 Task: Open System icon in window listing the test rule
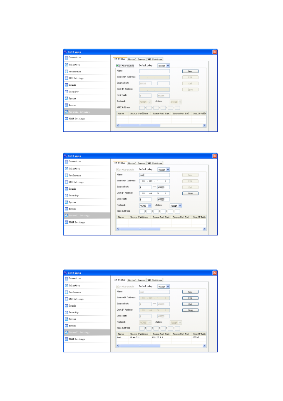point(67,319)
